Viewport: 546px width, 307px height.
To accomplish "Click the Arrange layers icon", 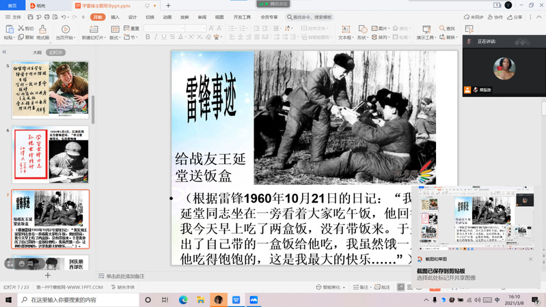I will pos(374,37).
